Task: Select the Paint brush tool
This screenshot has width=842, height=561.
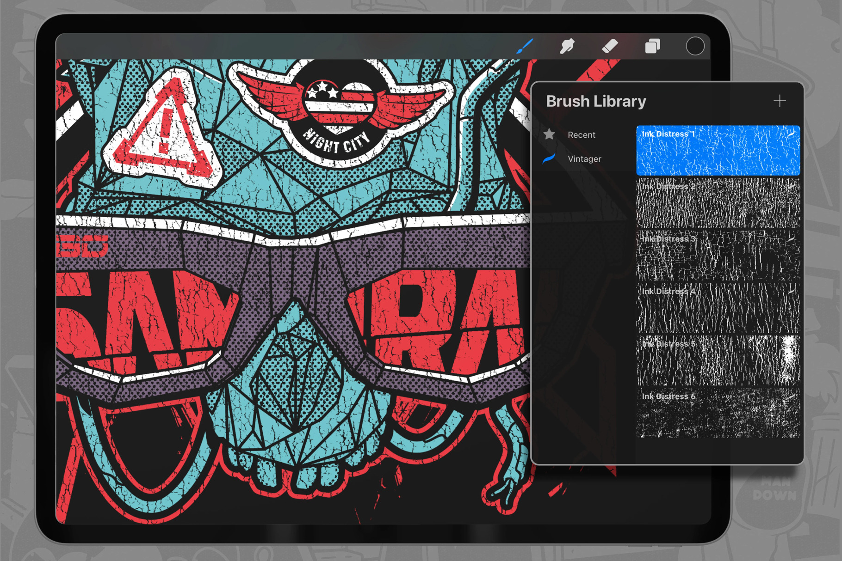Action: click(525, 46)
